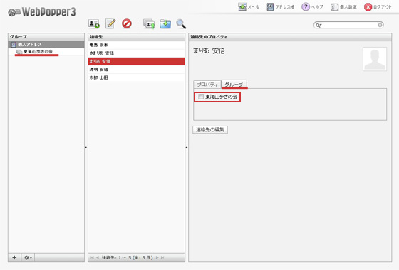Collapse the splitter between contacts and properties

[187, 148]
